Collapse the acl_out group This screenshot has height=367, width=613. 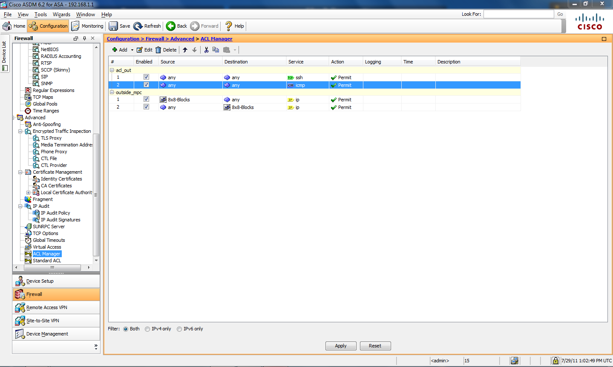click(112, 70)
